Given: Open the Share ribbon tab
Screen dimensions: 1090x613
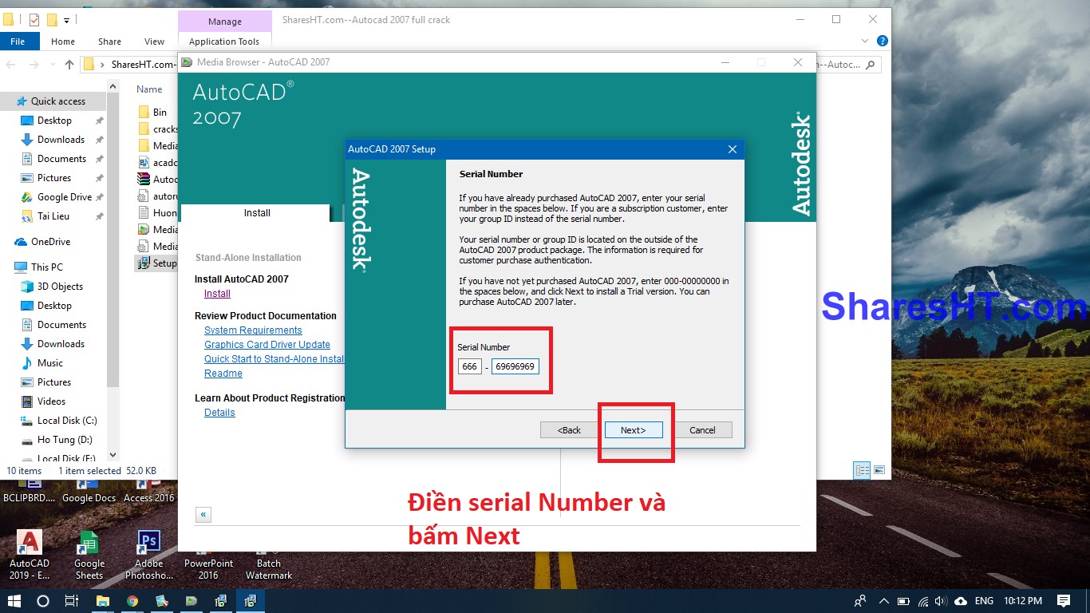Looking at the screenshot, I should coord(110,42).
